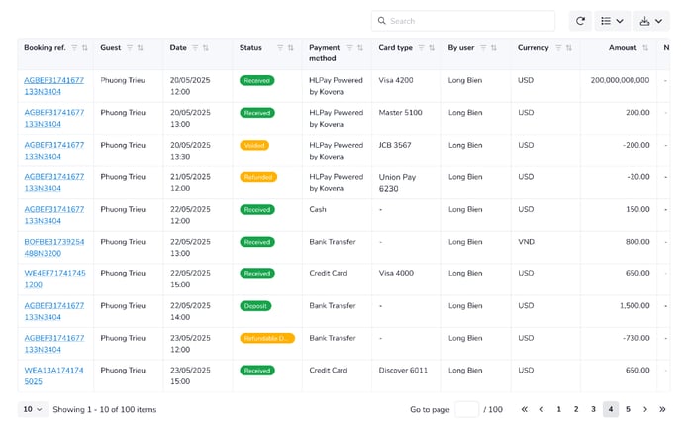
Task: Filter the Currency column
Action: click(x=558, y=47)
